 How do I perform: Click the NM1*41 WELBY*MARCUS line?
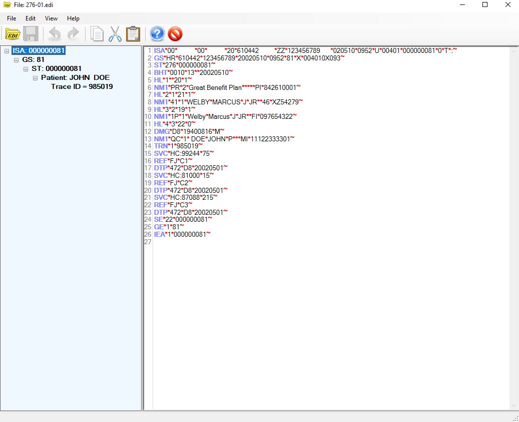(x=228, y=102)
